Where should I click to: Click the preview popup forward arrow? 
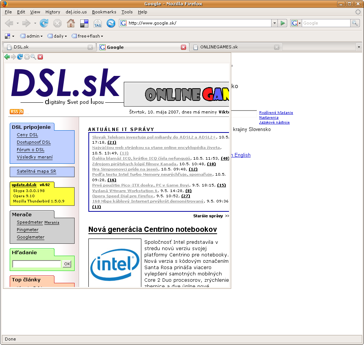pos(13,57)
